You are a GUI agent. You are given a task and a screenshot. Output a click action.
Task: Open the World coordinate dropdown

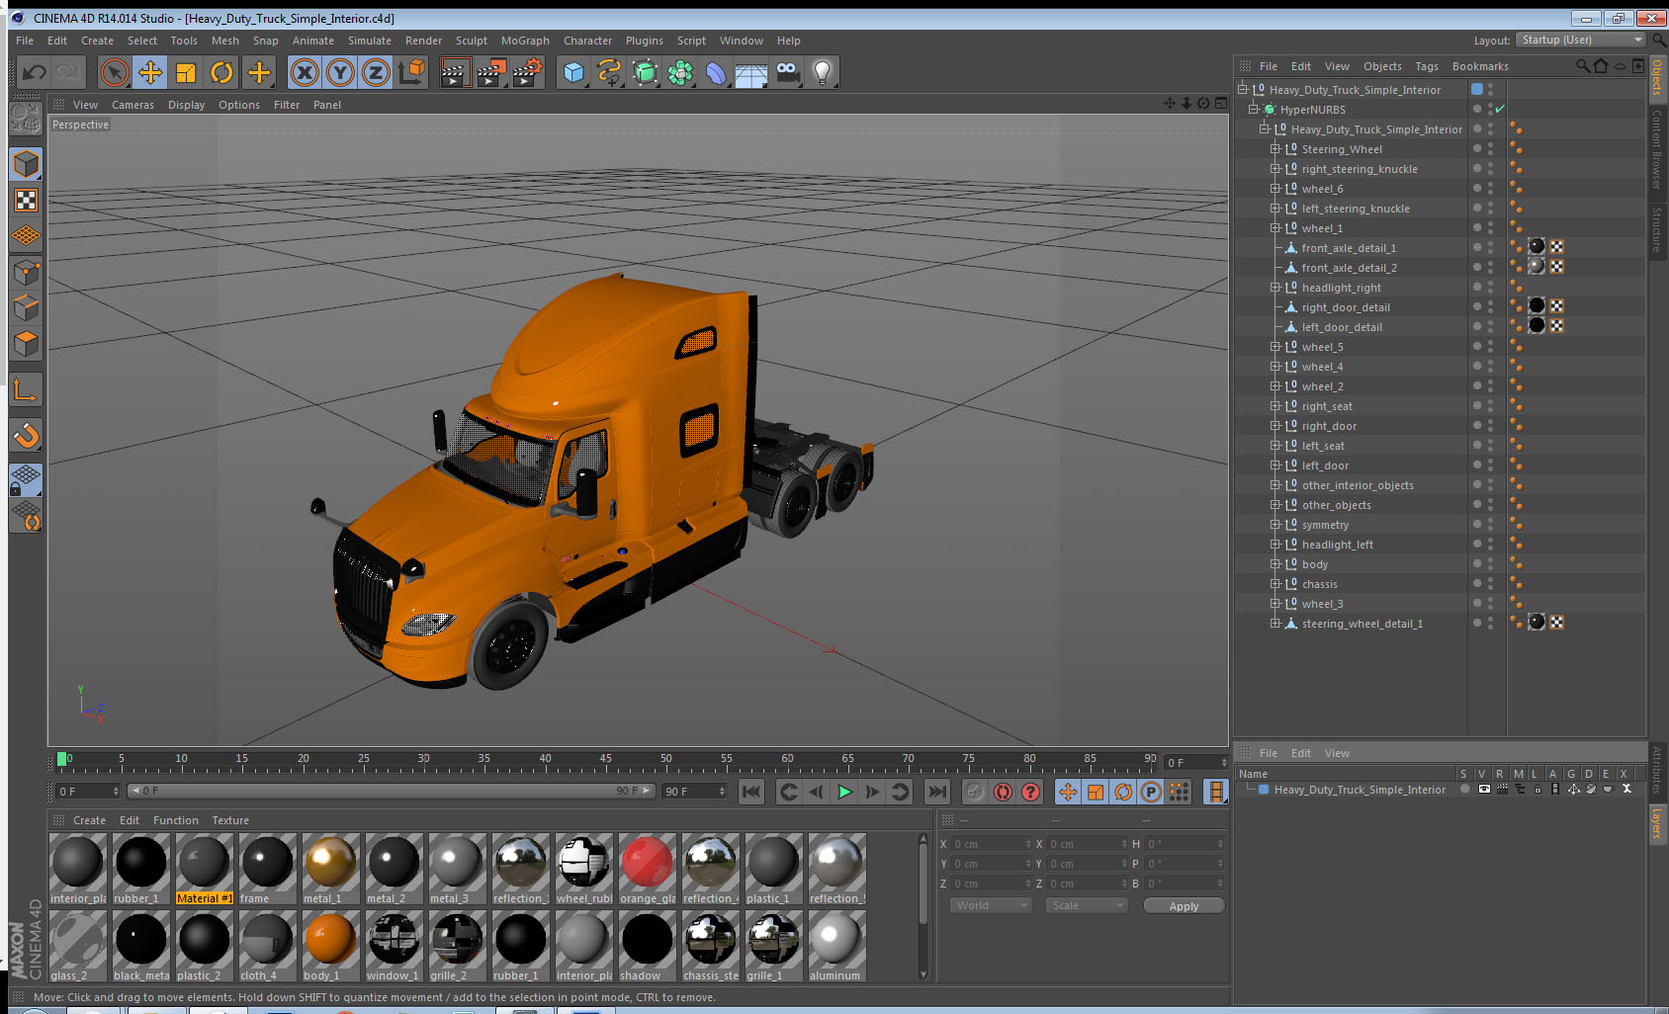pyautogui.click(x=991, y=905)
